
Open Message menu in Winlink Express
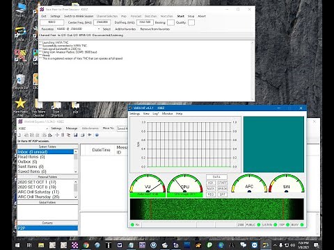click(72, 128)
